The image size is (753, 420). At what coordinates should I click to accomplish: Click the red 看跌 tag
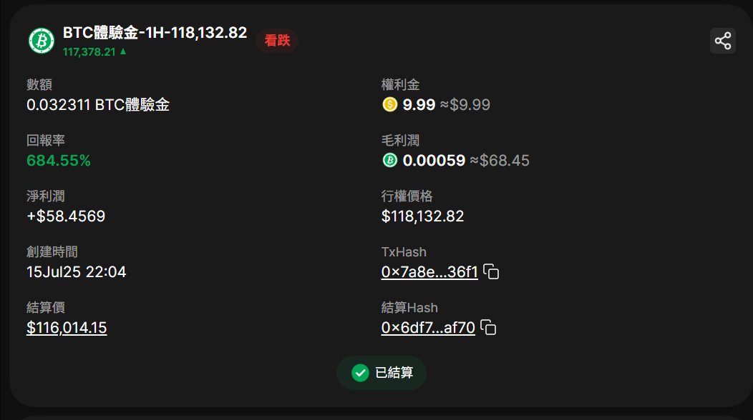[x=277, y=40]
